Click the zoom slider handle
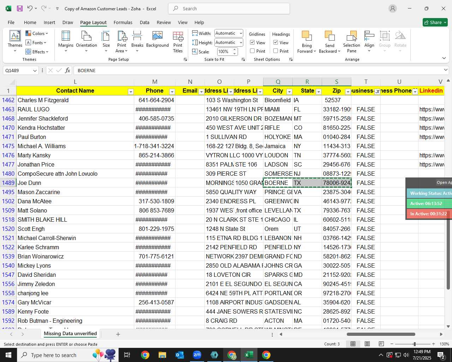The image size is (452, 362). pos(415,344)
